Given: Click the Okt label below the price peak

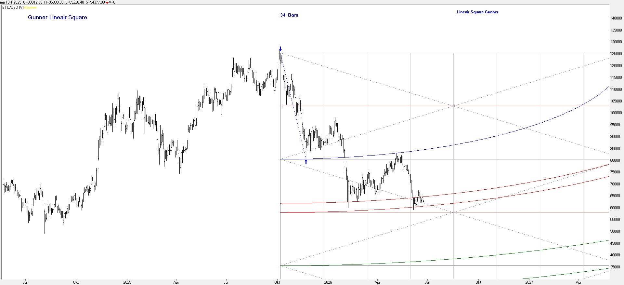Looking at the screenshot, I should pos(277,282).
